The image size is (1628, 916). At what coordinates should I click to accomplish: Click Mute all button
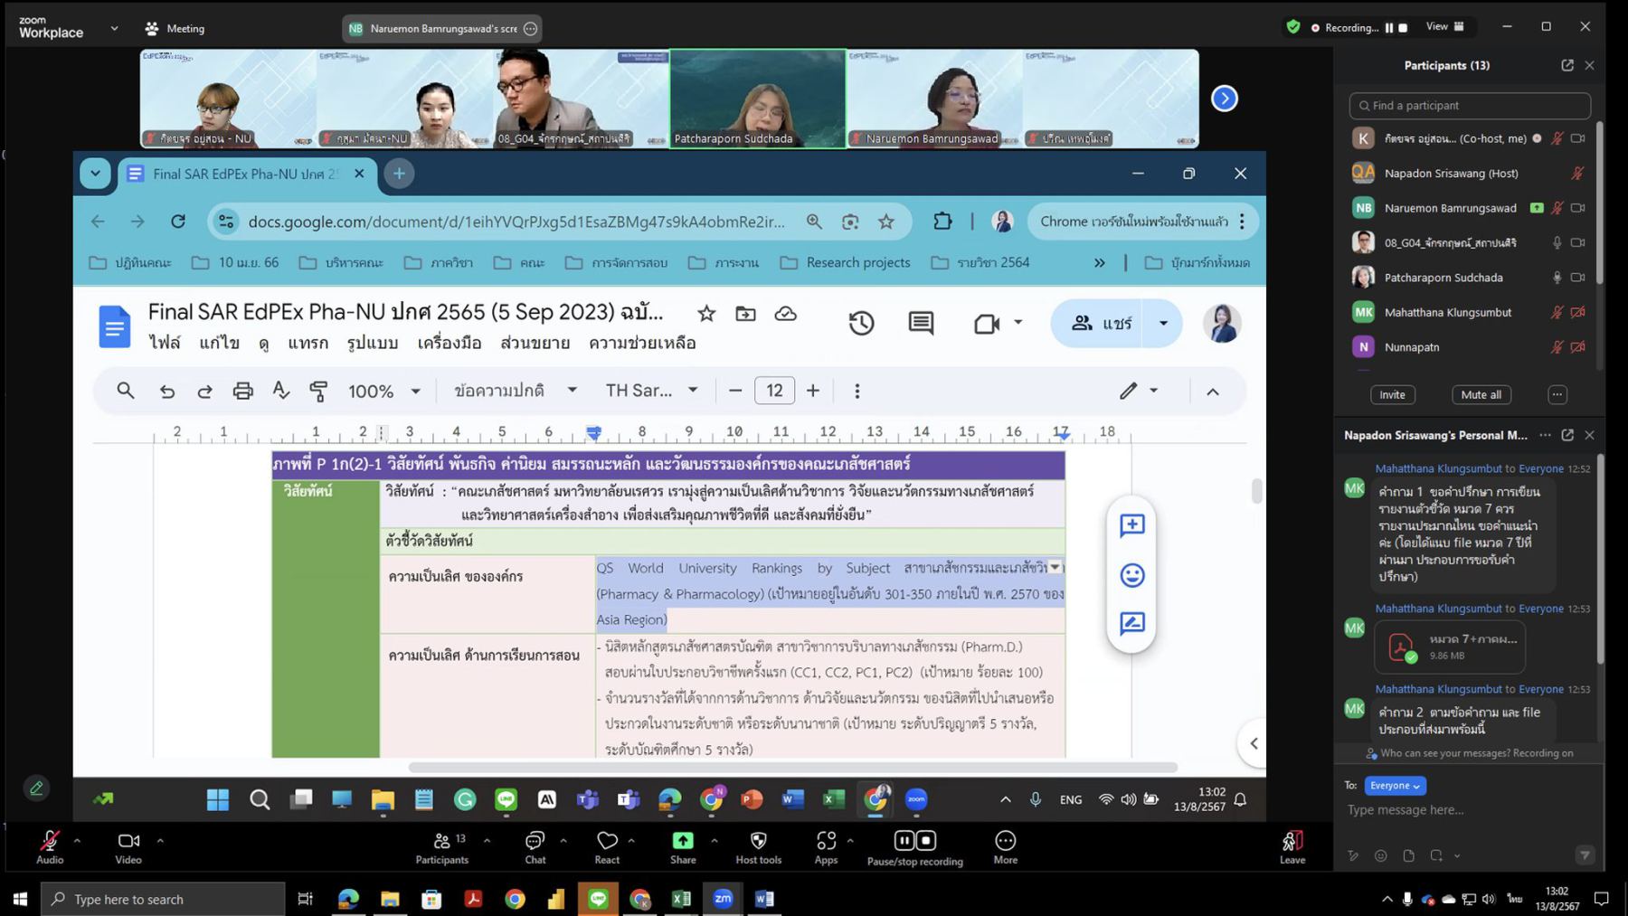(x=1481, y=394)
